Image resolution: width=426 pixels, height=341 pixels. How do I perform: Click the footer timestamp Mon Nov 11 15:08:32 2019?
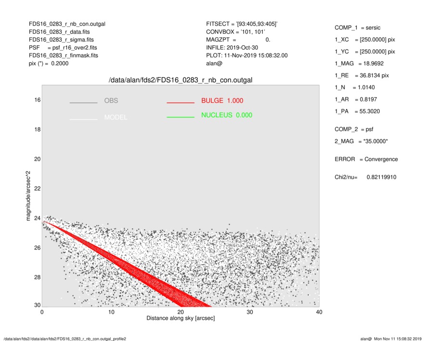click(398, 339)
